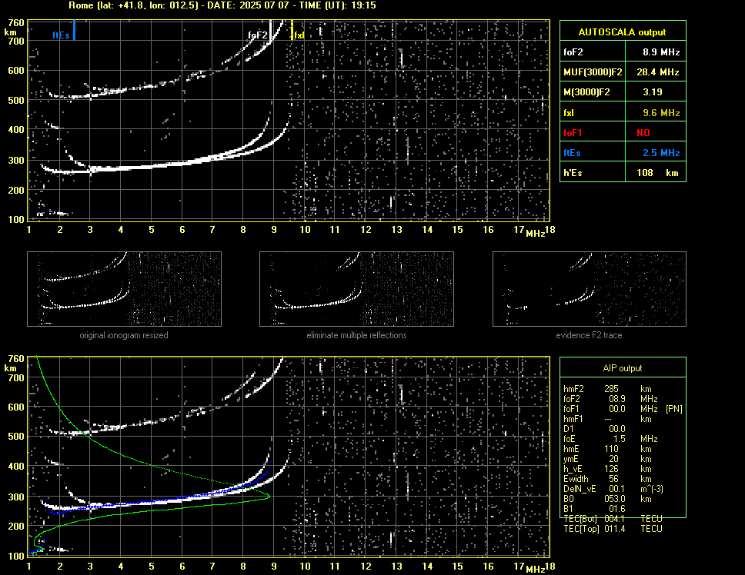Click the blue 'ftEs' row label in table
The height and width of the screenshot is (575, 745).
(572, 153)
